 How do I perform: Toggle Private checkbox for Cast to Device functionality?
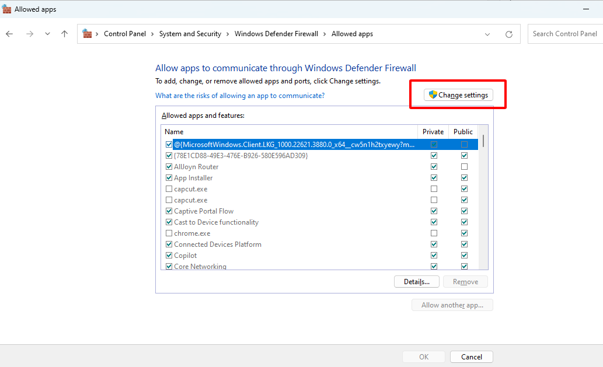pos(434,222)
